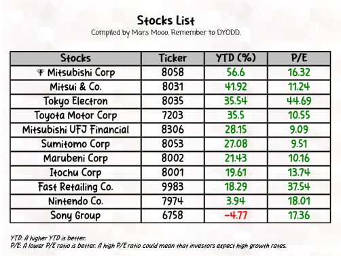Viewport: 341px width, 256px height.
Task: Click the Ticker column header
Action: pyautogui.click(x=173, y=58)
